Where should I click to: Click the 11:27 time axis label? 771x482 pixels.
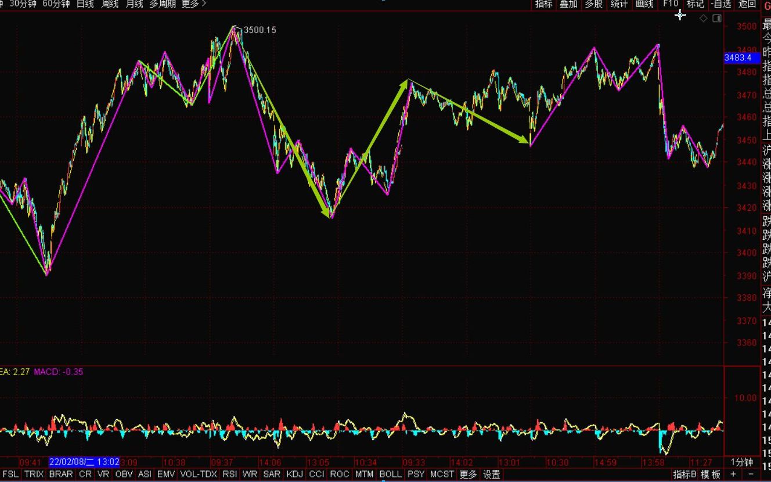coord(701,462)
